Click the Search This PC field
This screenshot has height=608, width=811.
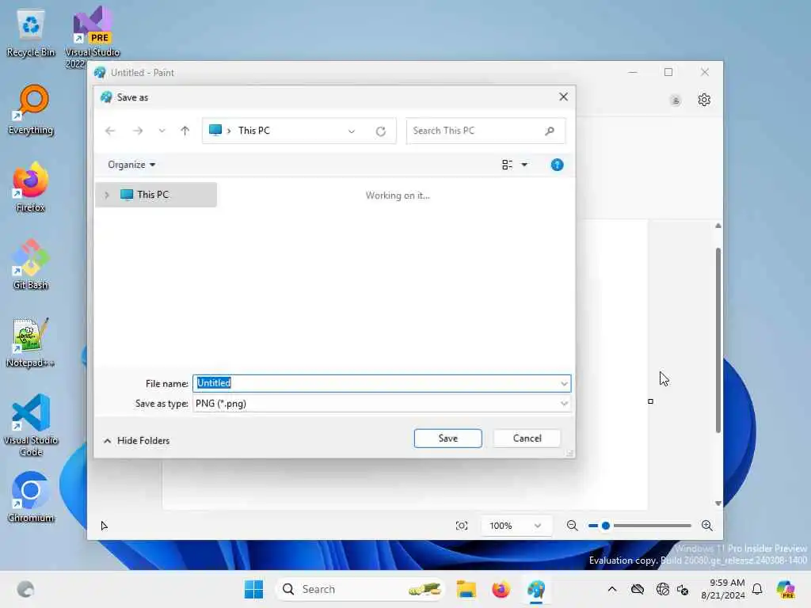click(x=485, y=131)
